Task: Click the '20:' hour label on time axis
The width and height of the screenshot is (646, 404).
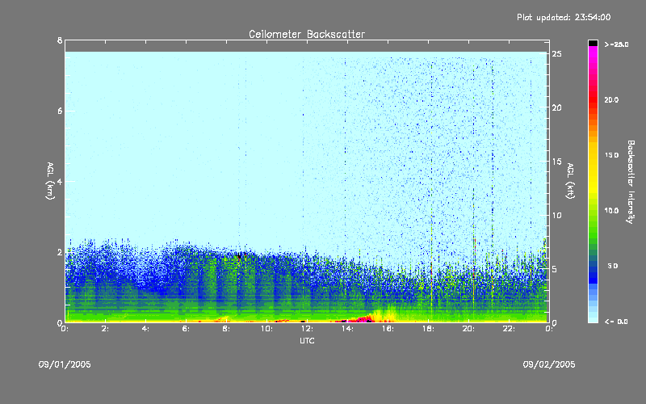Action: [468, 329]
